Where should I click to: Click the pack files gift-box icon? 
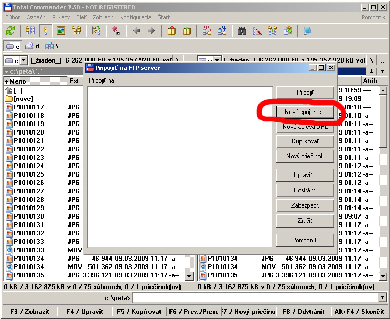(x=172, y=31)
